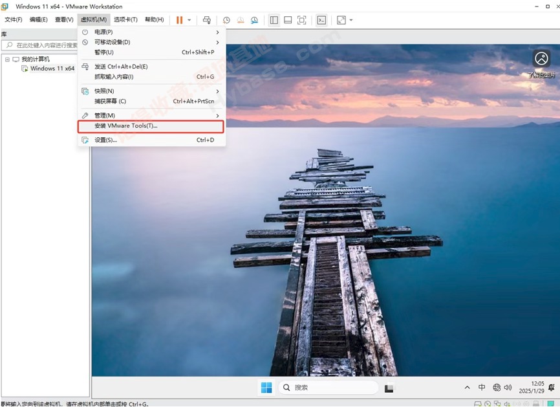Toggle the guest IME language indicator 中
Screen dimensions: 560x407
click(x=482, y=388)
